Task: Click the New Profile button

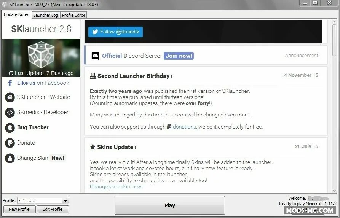Action: 19,209
